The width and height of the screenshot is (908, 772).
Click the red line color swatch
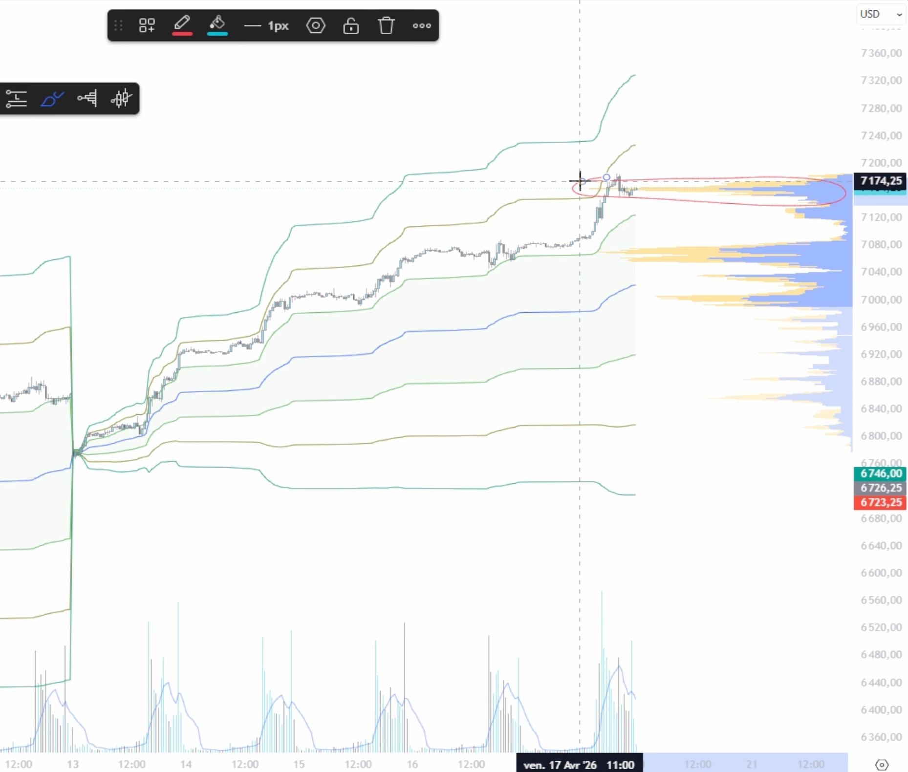(182, 33)
